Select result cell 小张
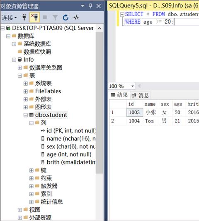 [x=151, y=112]
